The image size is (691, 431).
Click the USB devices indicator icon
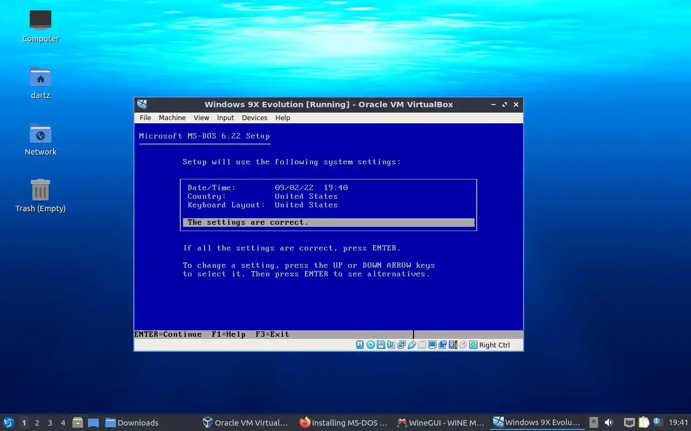(x=411, y=345)
